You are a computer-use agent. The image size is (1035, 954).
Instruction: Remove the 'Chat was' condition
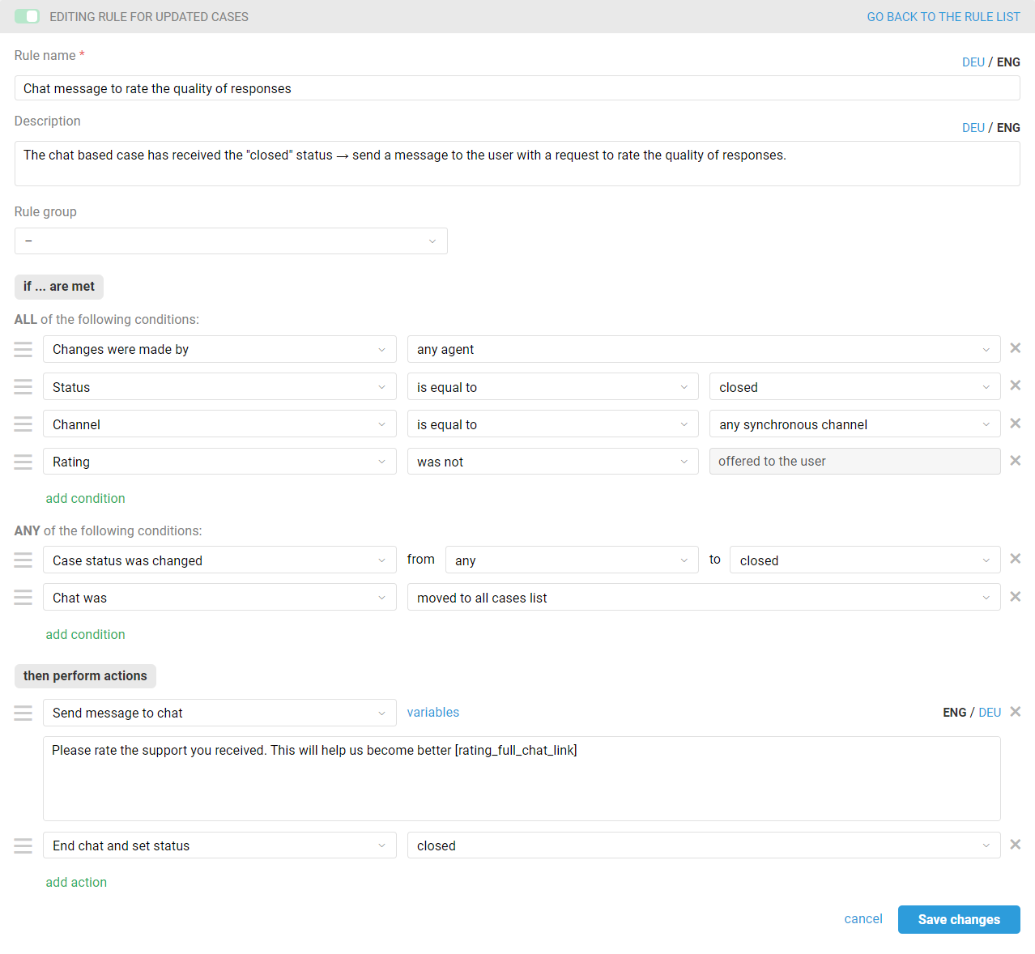(x=1015, y=597)
